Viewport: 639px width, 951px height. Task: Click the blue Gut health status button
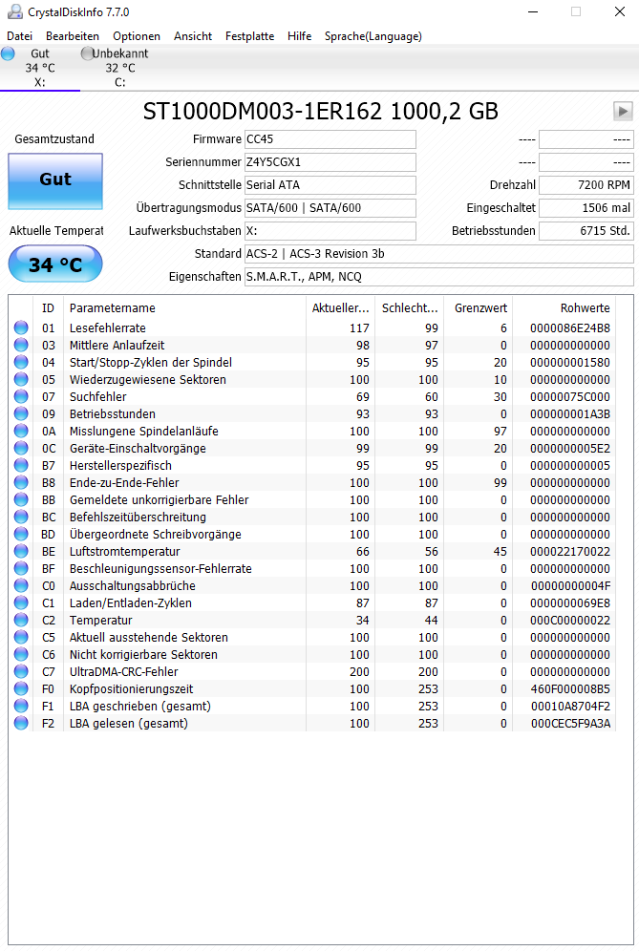(x=55, y=180)
